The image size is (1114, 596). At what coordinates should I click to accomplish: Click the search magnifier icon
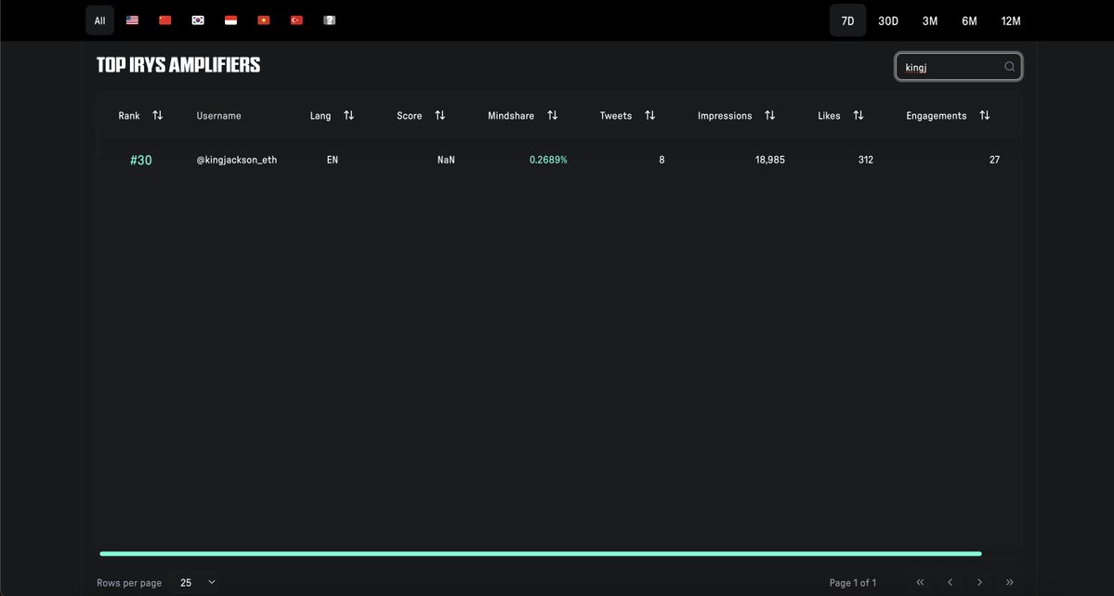(1010, 67)
